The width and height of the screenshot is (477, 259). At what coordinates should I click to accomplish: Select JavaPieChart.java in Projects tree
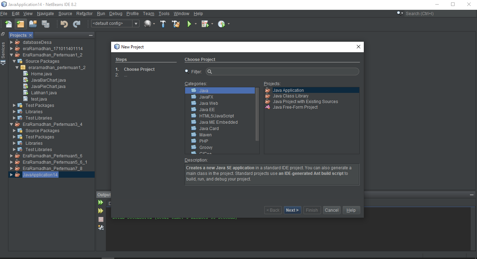click(48, 87)
